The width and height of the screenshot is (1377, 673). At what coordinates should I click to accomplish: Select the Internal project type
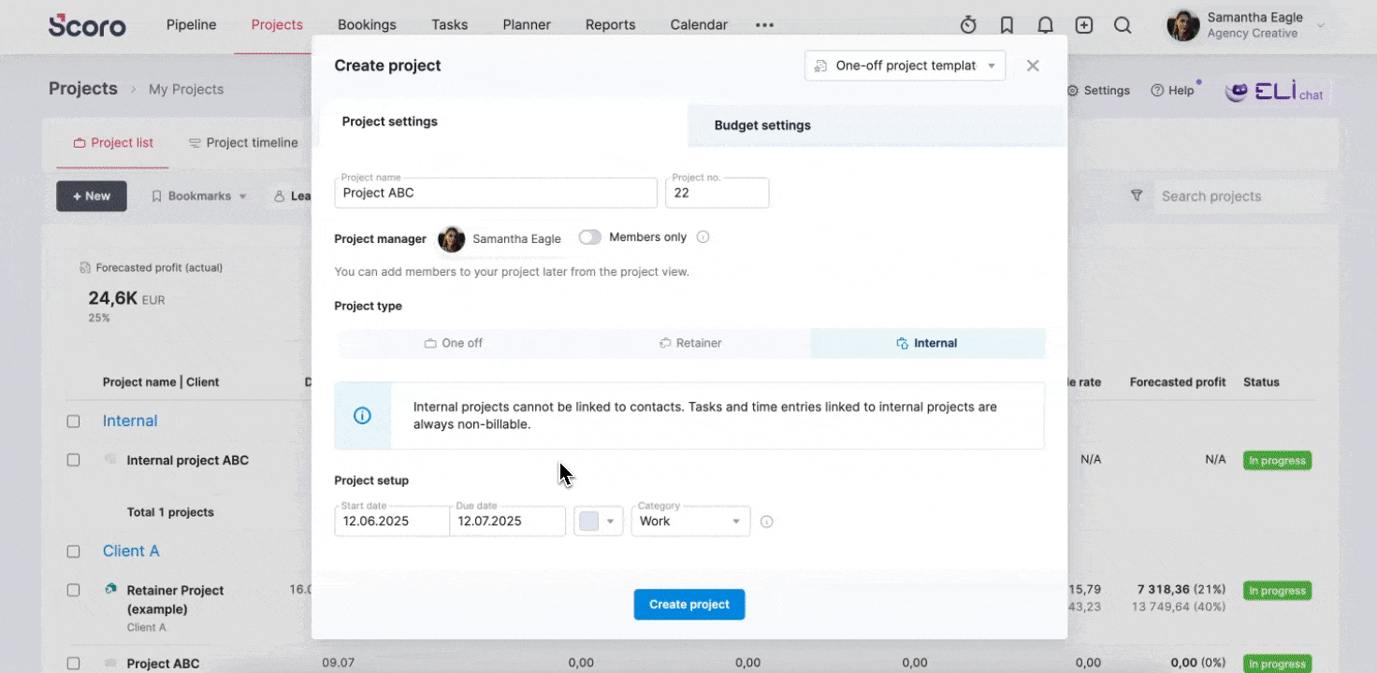[x=927, y=343]
